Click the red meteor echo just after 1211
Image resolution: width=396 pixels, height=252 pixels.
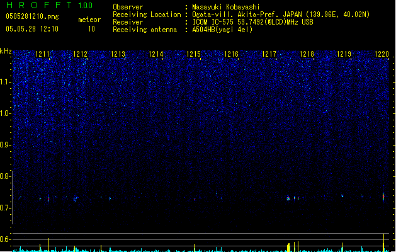[x=48, y=198]
